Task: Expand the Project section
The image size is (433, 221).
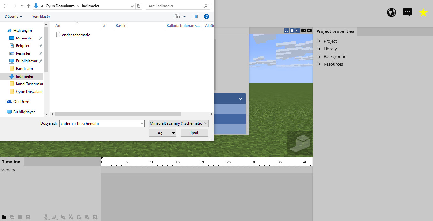Action: coord(319,41)
